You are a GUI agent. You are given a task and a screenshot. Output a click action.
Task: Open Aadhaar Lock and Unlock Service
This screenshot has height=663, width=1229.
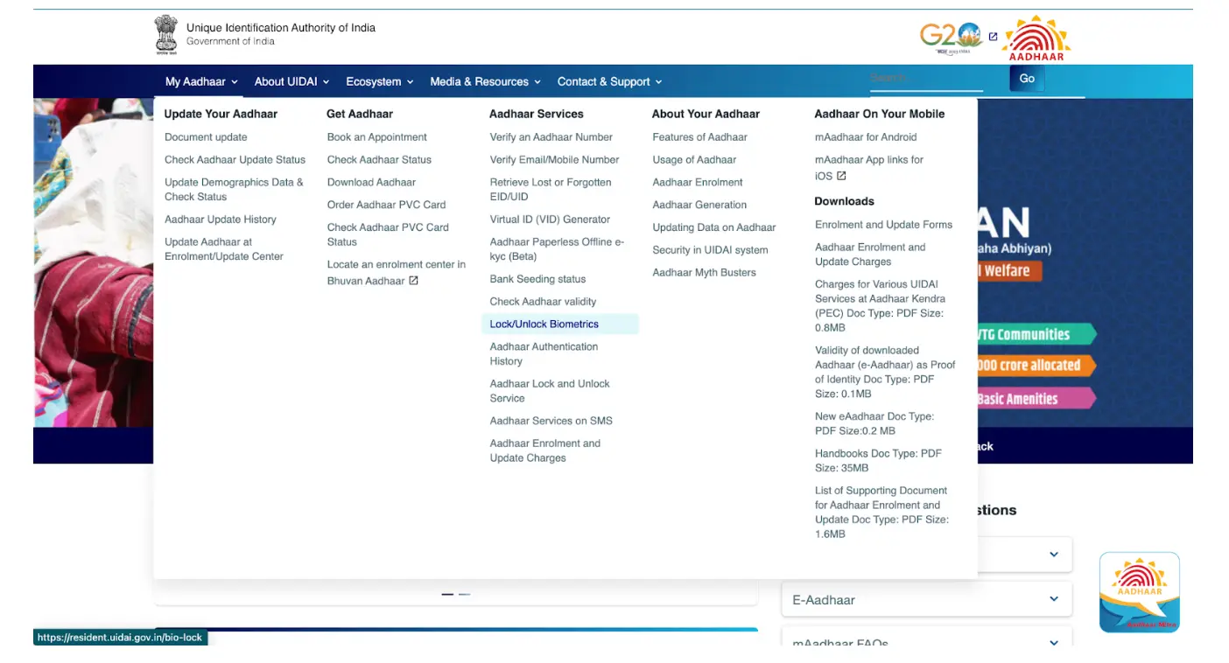pos(550,391)
